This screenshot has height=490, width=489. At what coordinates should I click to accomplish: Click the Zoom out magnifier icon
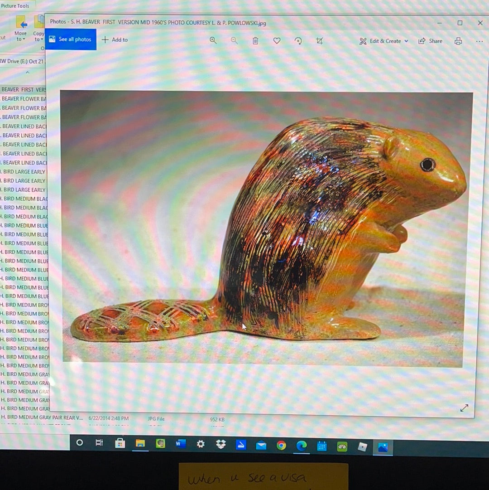coord(234,40)
